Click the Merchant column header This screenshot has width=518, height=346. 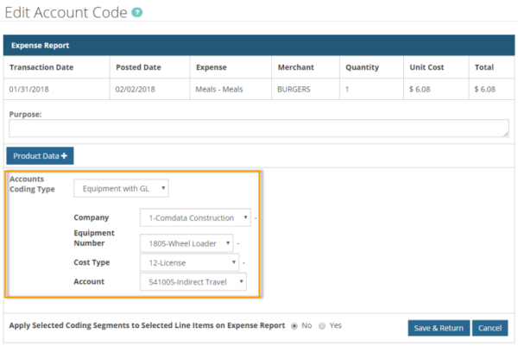click(x=294, y=66)
